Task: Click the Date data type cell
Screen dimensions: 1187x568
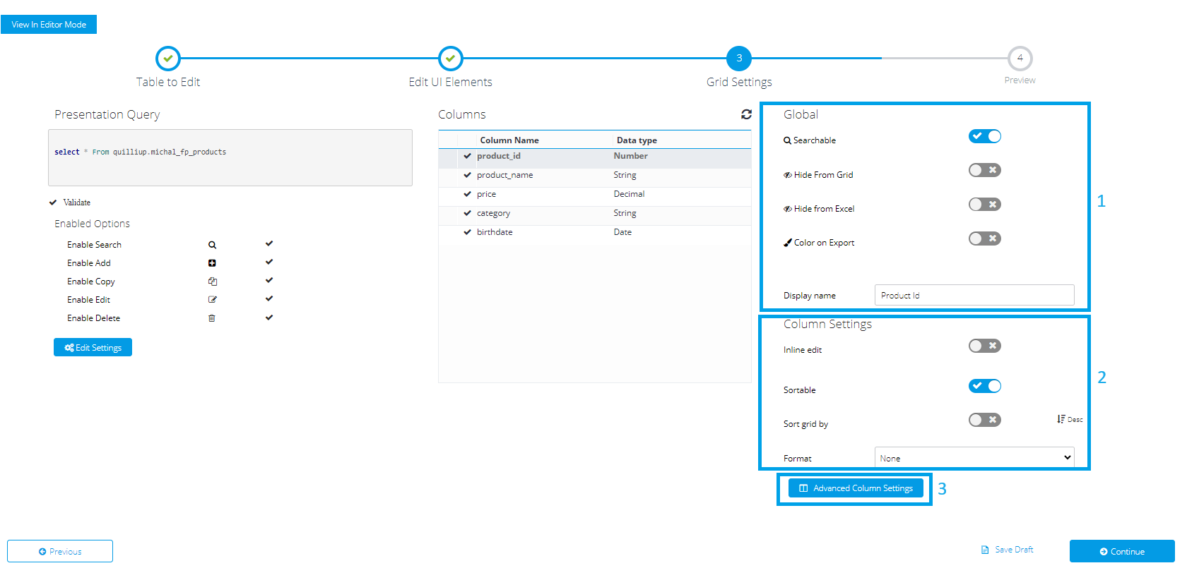Action: (x=622, y=232)
